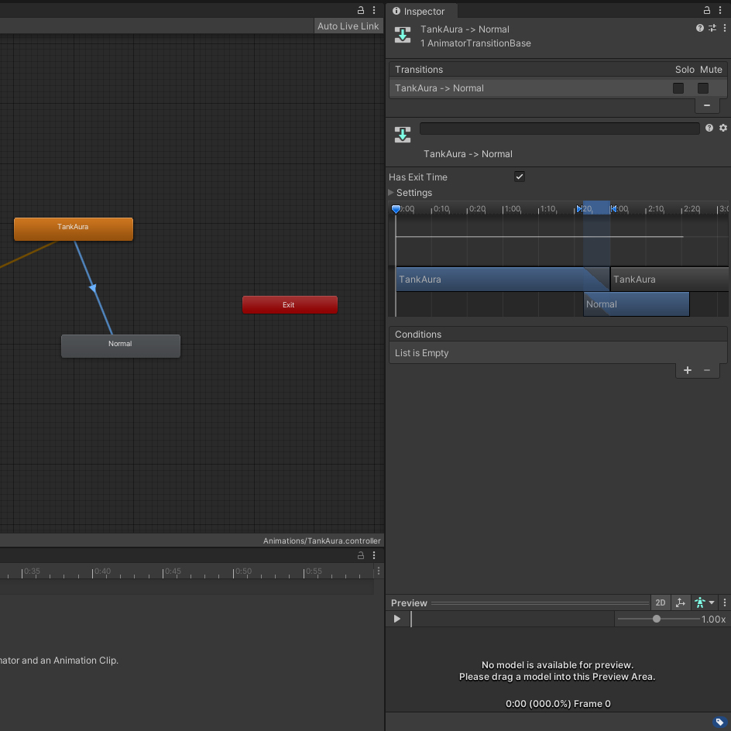Image resolution: width=731 pixels, height=731 pixels.
Task: Click the Preview panel title bar
Action: click(517, 602)
